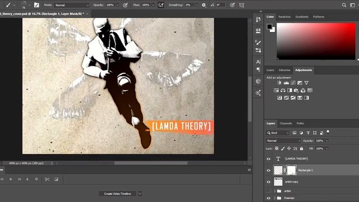Screen dimensions: 359x202
Task: Open the Character panel icon
Action: click(x=258, y=62)
